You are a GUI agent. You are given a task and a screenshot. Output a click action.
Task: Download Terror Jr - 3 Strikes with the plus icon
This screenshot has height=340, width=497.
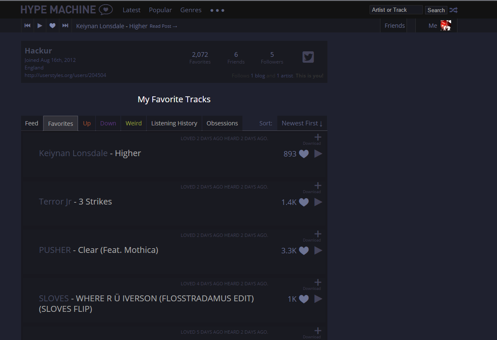point(318,185)
